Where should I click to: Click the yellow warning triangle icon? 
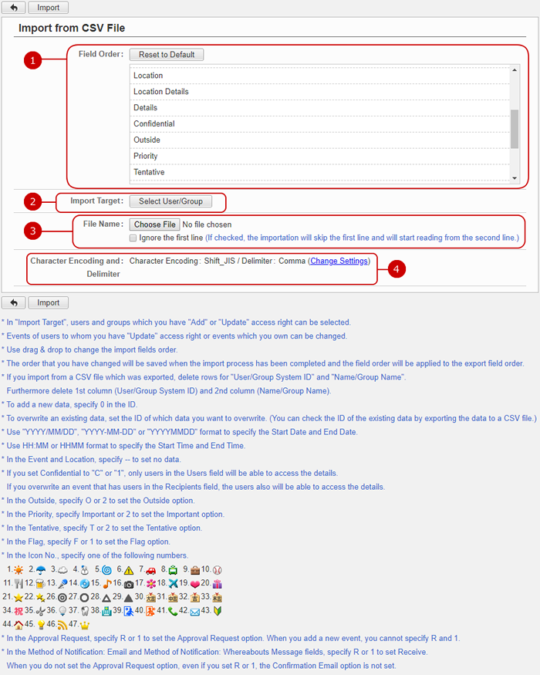pos(129,569)
